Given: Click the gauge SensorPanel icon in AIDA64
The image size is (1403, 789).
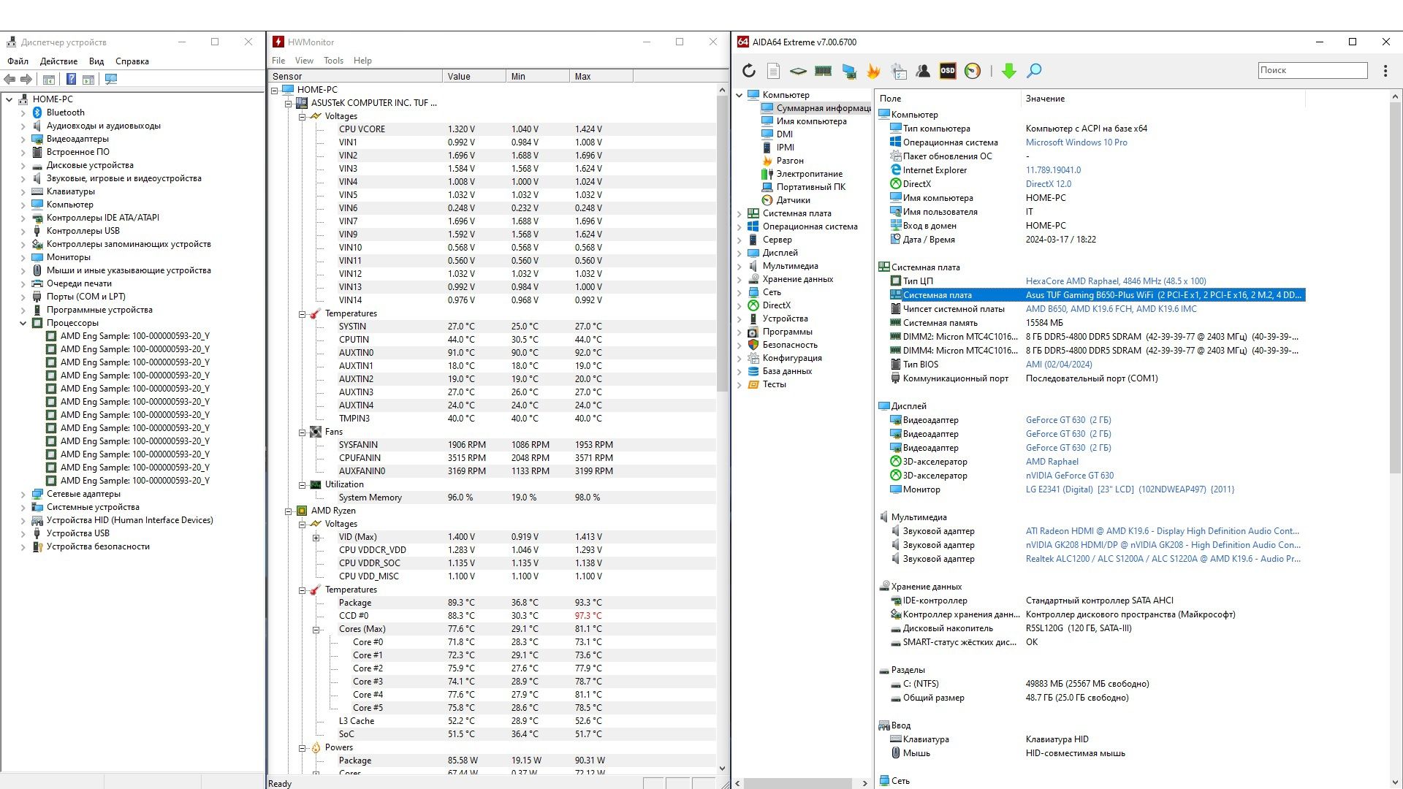Looking at the screenshot, I should (973, 71).
